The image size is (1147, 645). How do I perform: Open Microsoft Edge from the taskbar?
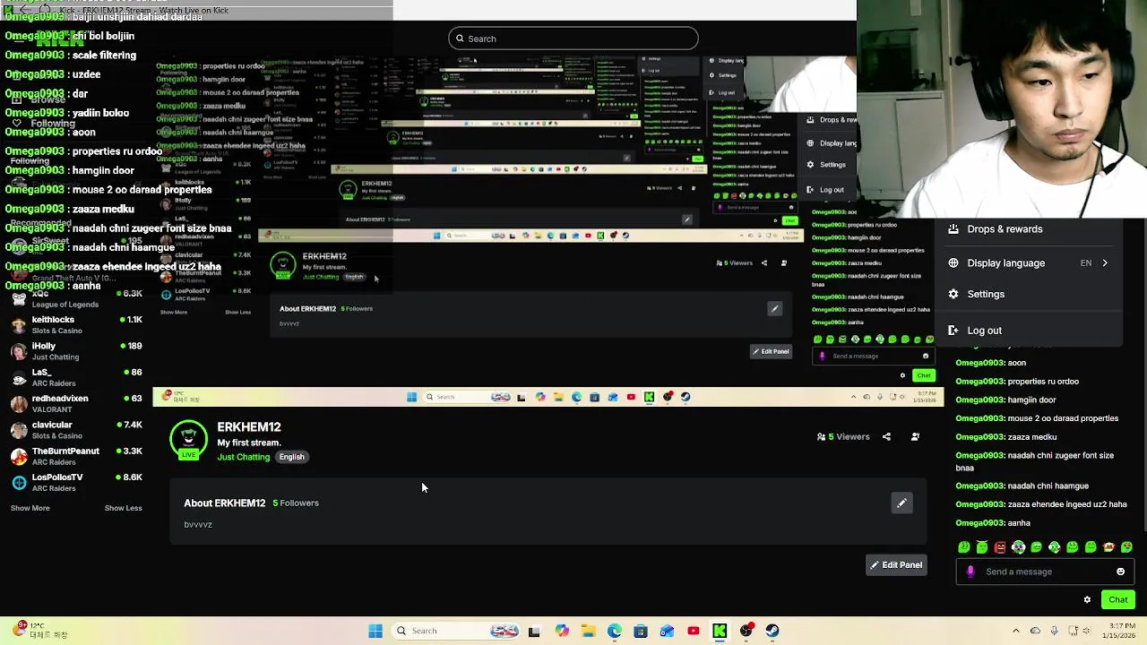click(x=614, y=631)
